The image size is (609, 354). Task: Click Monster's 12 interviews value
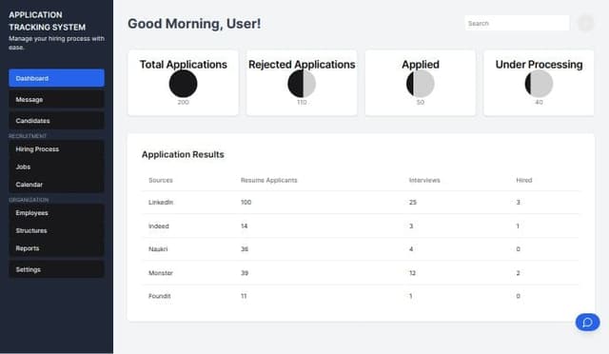tap(412, 273)
